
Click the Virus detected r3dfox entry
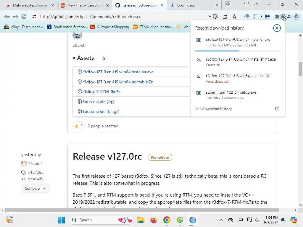coord(238,79)
